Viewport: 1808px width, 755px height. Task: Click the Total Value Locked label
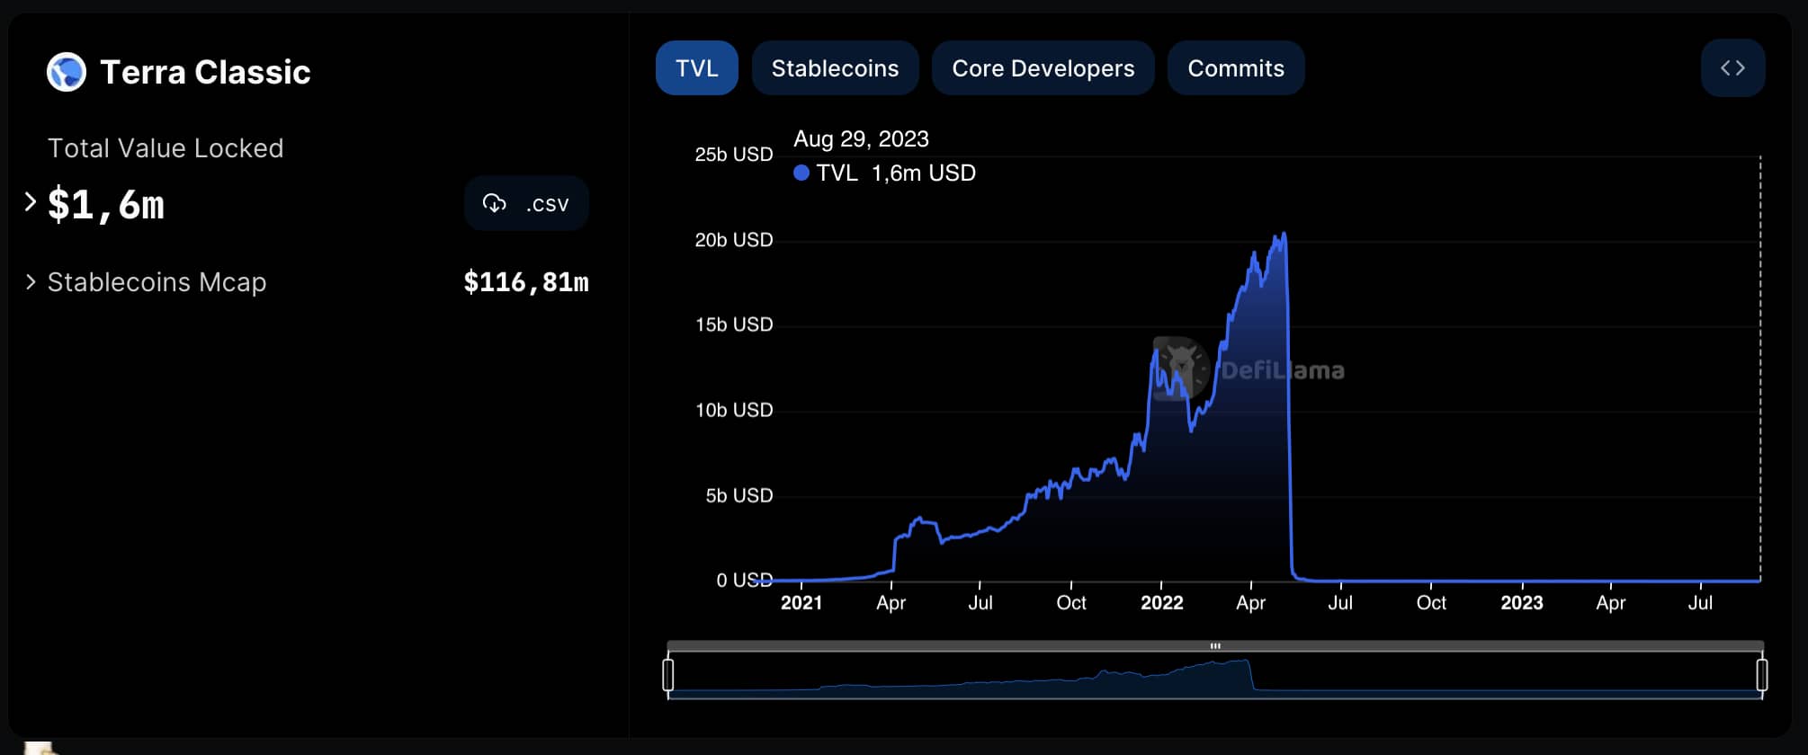tap(166, 147)
